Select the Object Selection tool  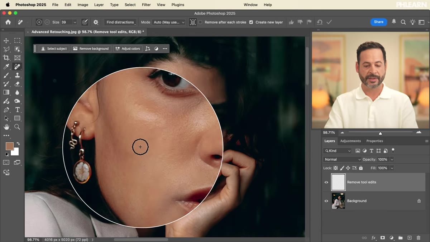17,49
